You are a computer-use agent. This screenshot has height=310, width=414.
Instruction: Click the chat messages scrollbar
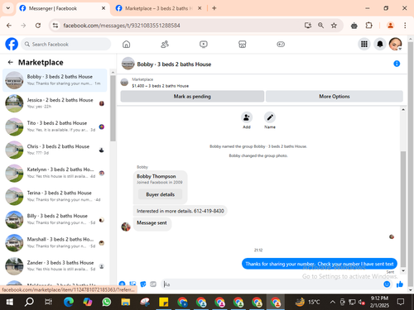pyautogui.click(x=403, y=209)
